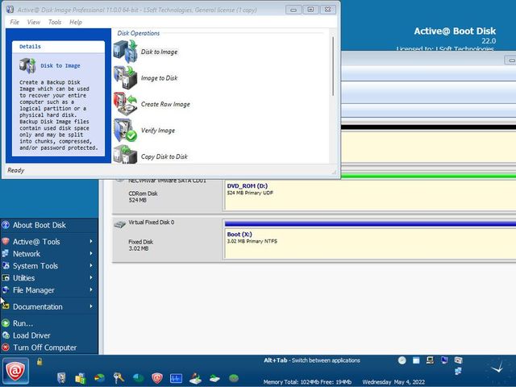Open the Help menu in Disk Image
This screenshot has height=387, width=516.
pyautogui.click(x=76, y=23)
